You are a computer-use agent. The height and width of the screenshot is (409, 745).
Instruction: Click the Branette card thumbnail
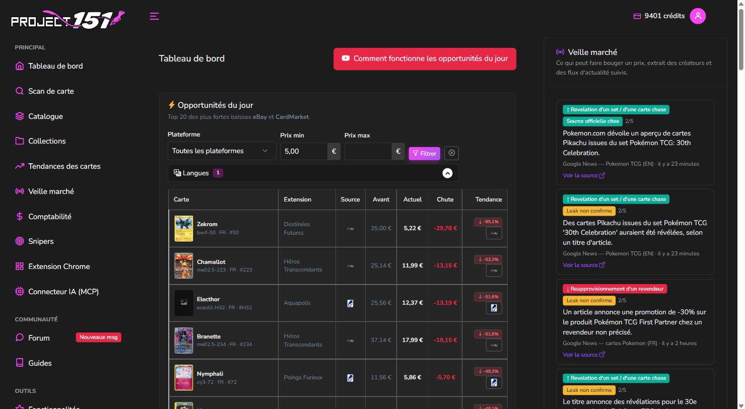click(x=183, y=340)
